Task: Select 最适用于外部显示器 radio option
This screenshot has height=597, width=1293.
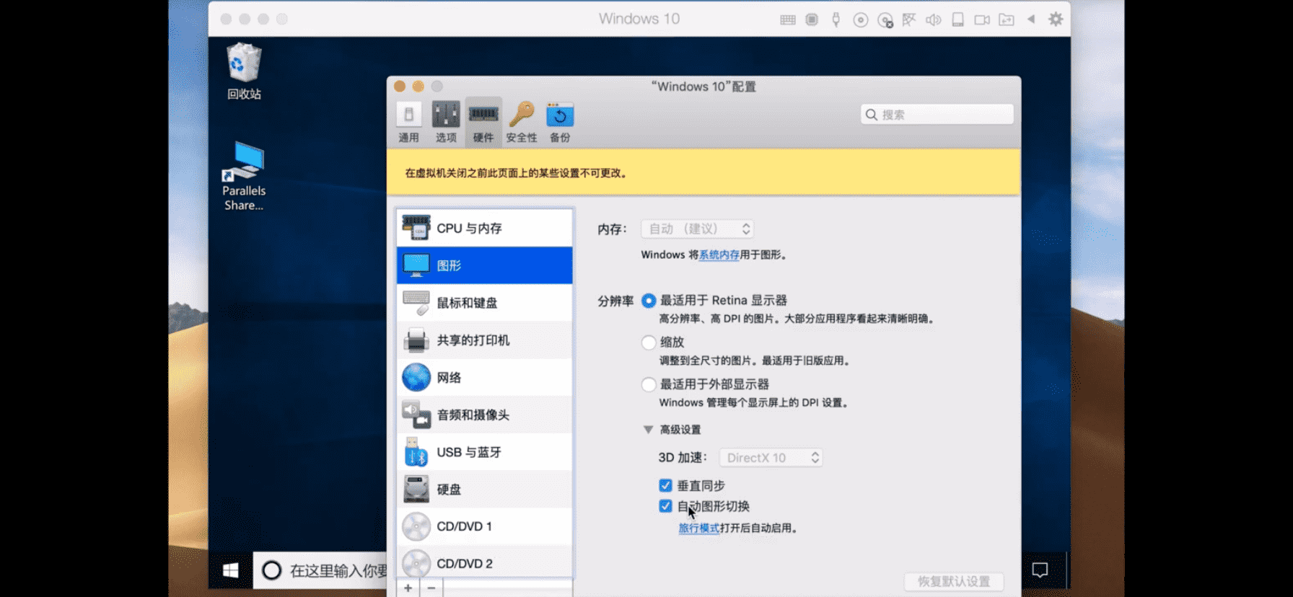Action: click(649, 384)
